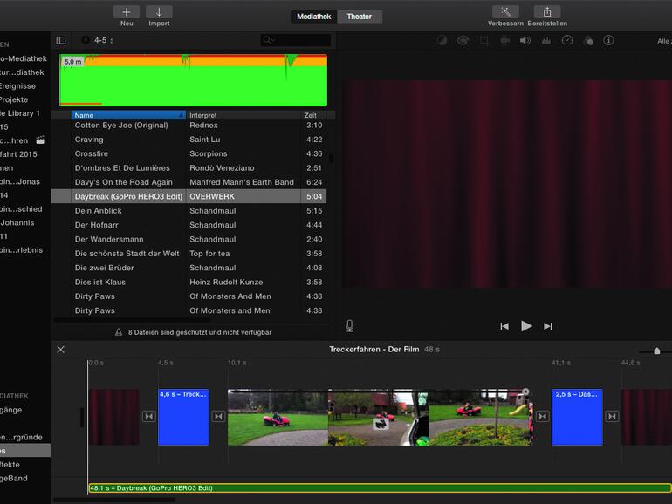The width and height of the screenshot is (672, 504).
Task: Open the cropping tool in viewer toolbar
Action: click(x=484, y=41)
